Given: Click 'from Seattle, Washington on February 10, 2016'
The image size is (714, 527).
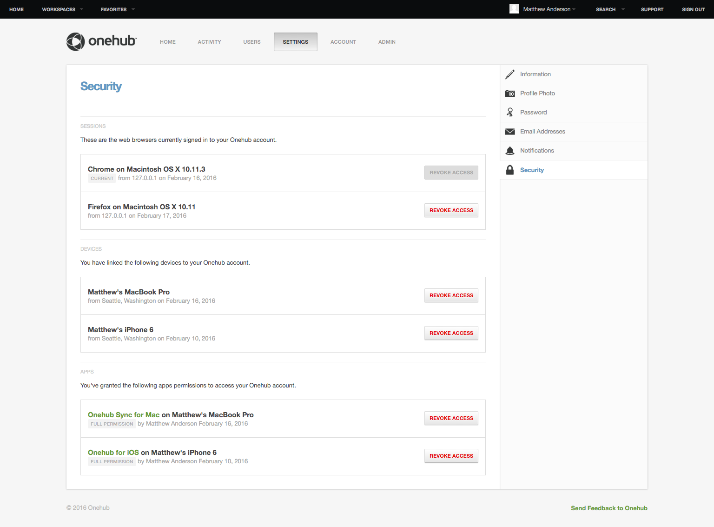Looking at the screenshot, I should [x=152, y=339].
